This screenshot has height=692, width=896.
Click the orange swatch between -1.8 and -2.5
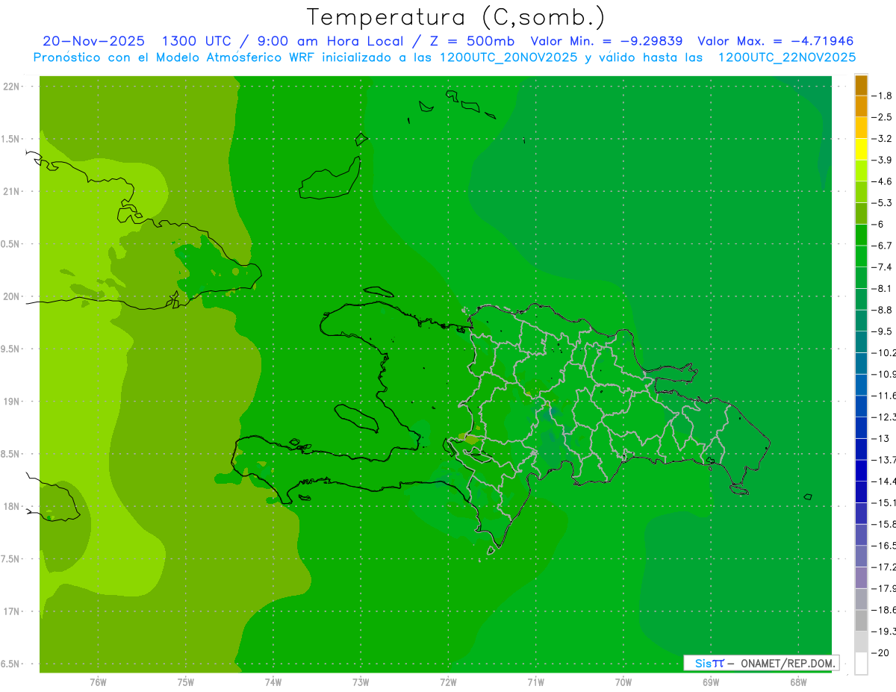click(x=861, y=106)
